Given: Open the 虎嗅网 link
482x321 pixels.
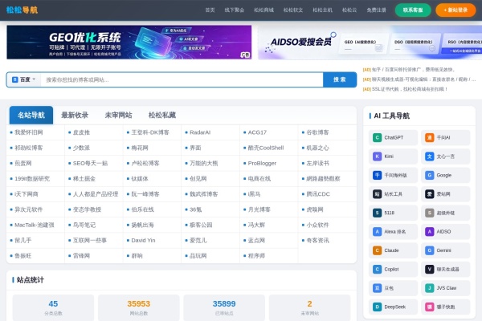Looking at the screenshot, I should coord(315,209).
